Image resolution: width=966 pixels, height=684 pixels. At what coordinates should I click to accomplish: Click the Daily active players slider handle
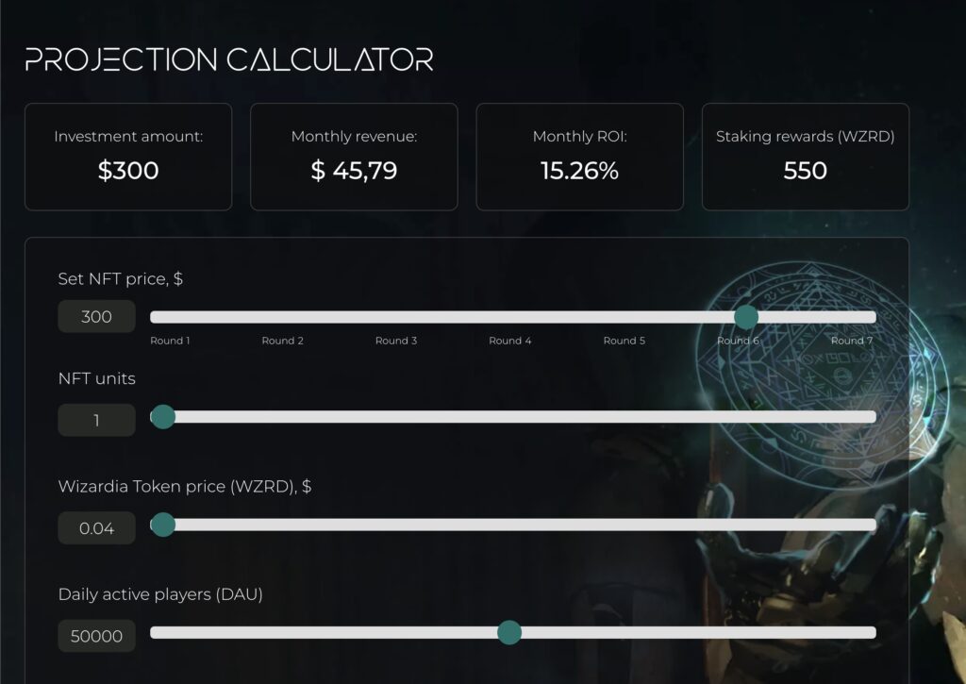tap(508, 632)
